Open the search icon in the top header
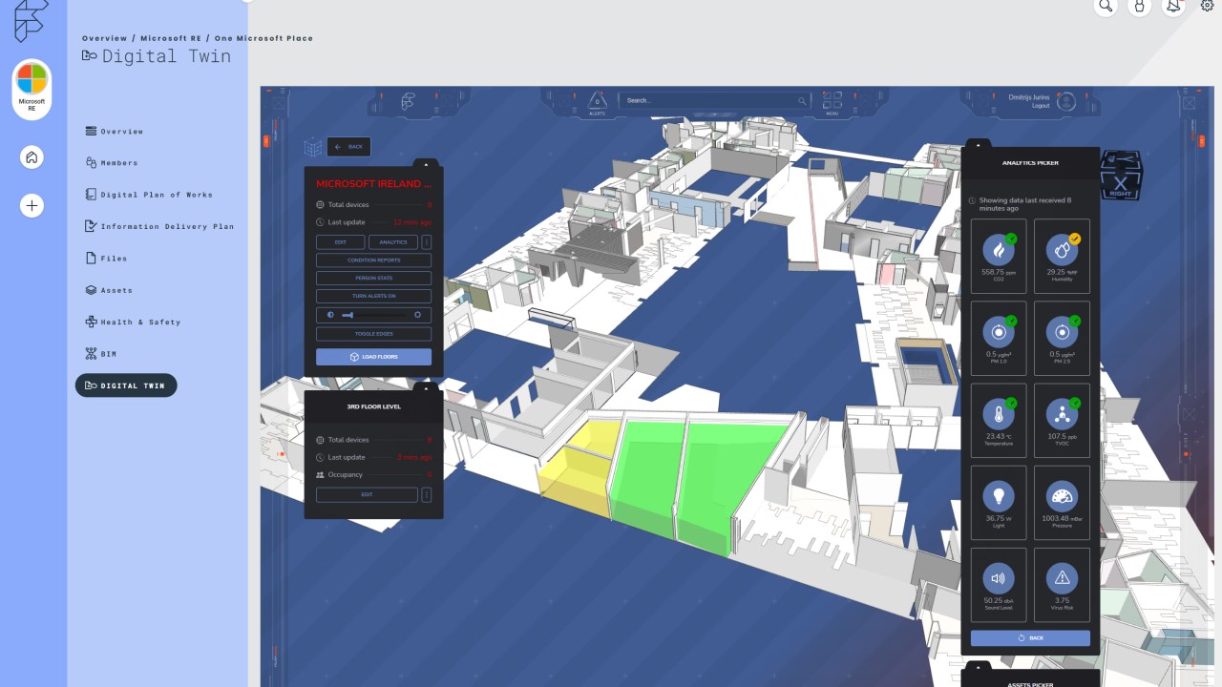The height and width of the screenshot is (687, 1222). pyautogui.click(x=1106, y=6)
